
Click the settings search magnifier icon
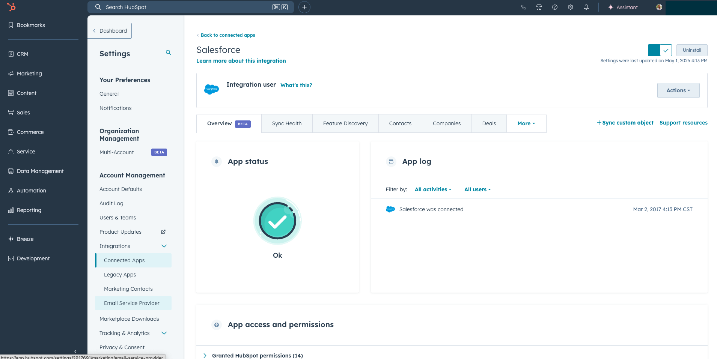pos(169,53)
